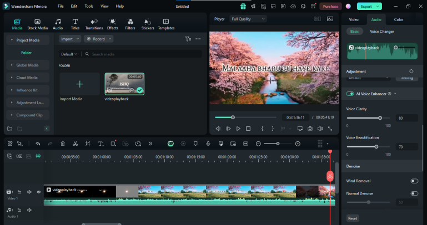
Task: Disable the AI Voice Enhancer switch
Action: (350, 94)
